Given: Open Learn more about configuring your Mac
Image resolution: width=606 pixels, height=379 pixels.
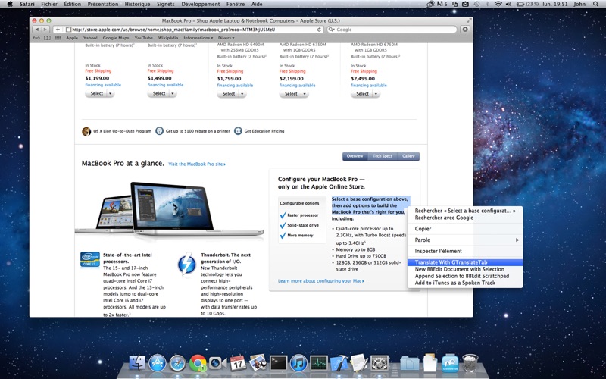Looking at the screenshot, I should [320, 281].
